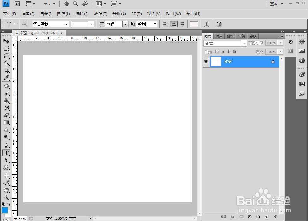This screenshot has width=308, height=221.
Task: Select the Path Selection tool
Action: (6, 160)
